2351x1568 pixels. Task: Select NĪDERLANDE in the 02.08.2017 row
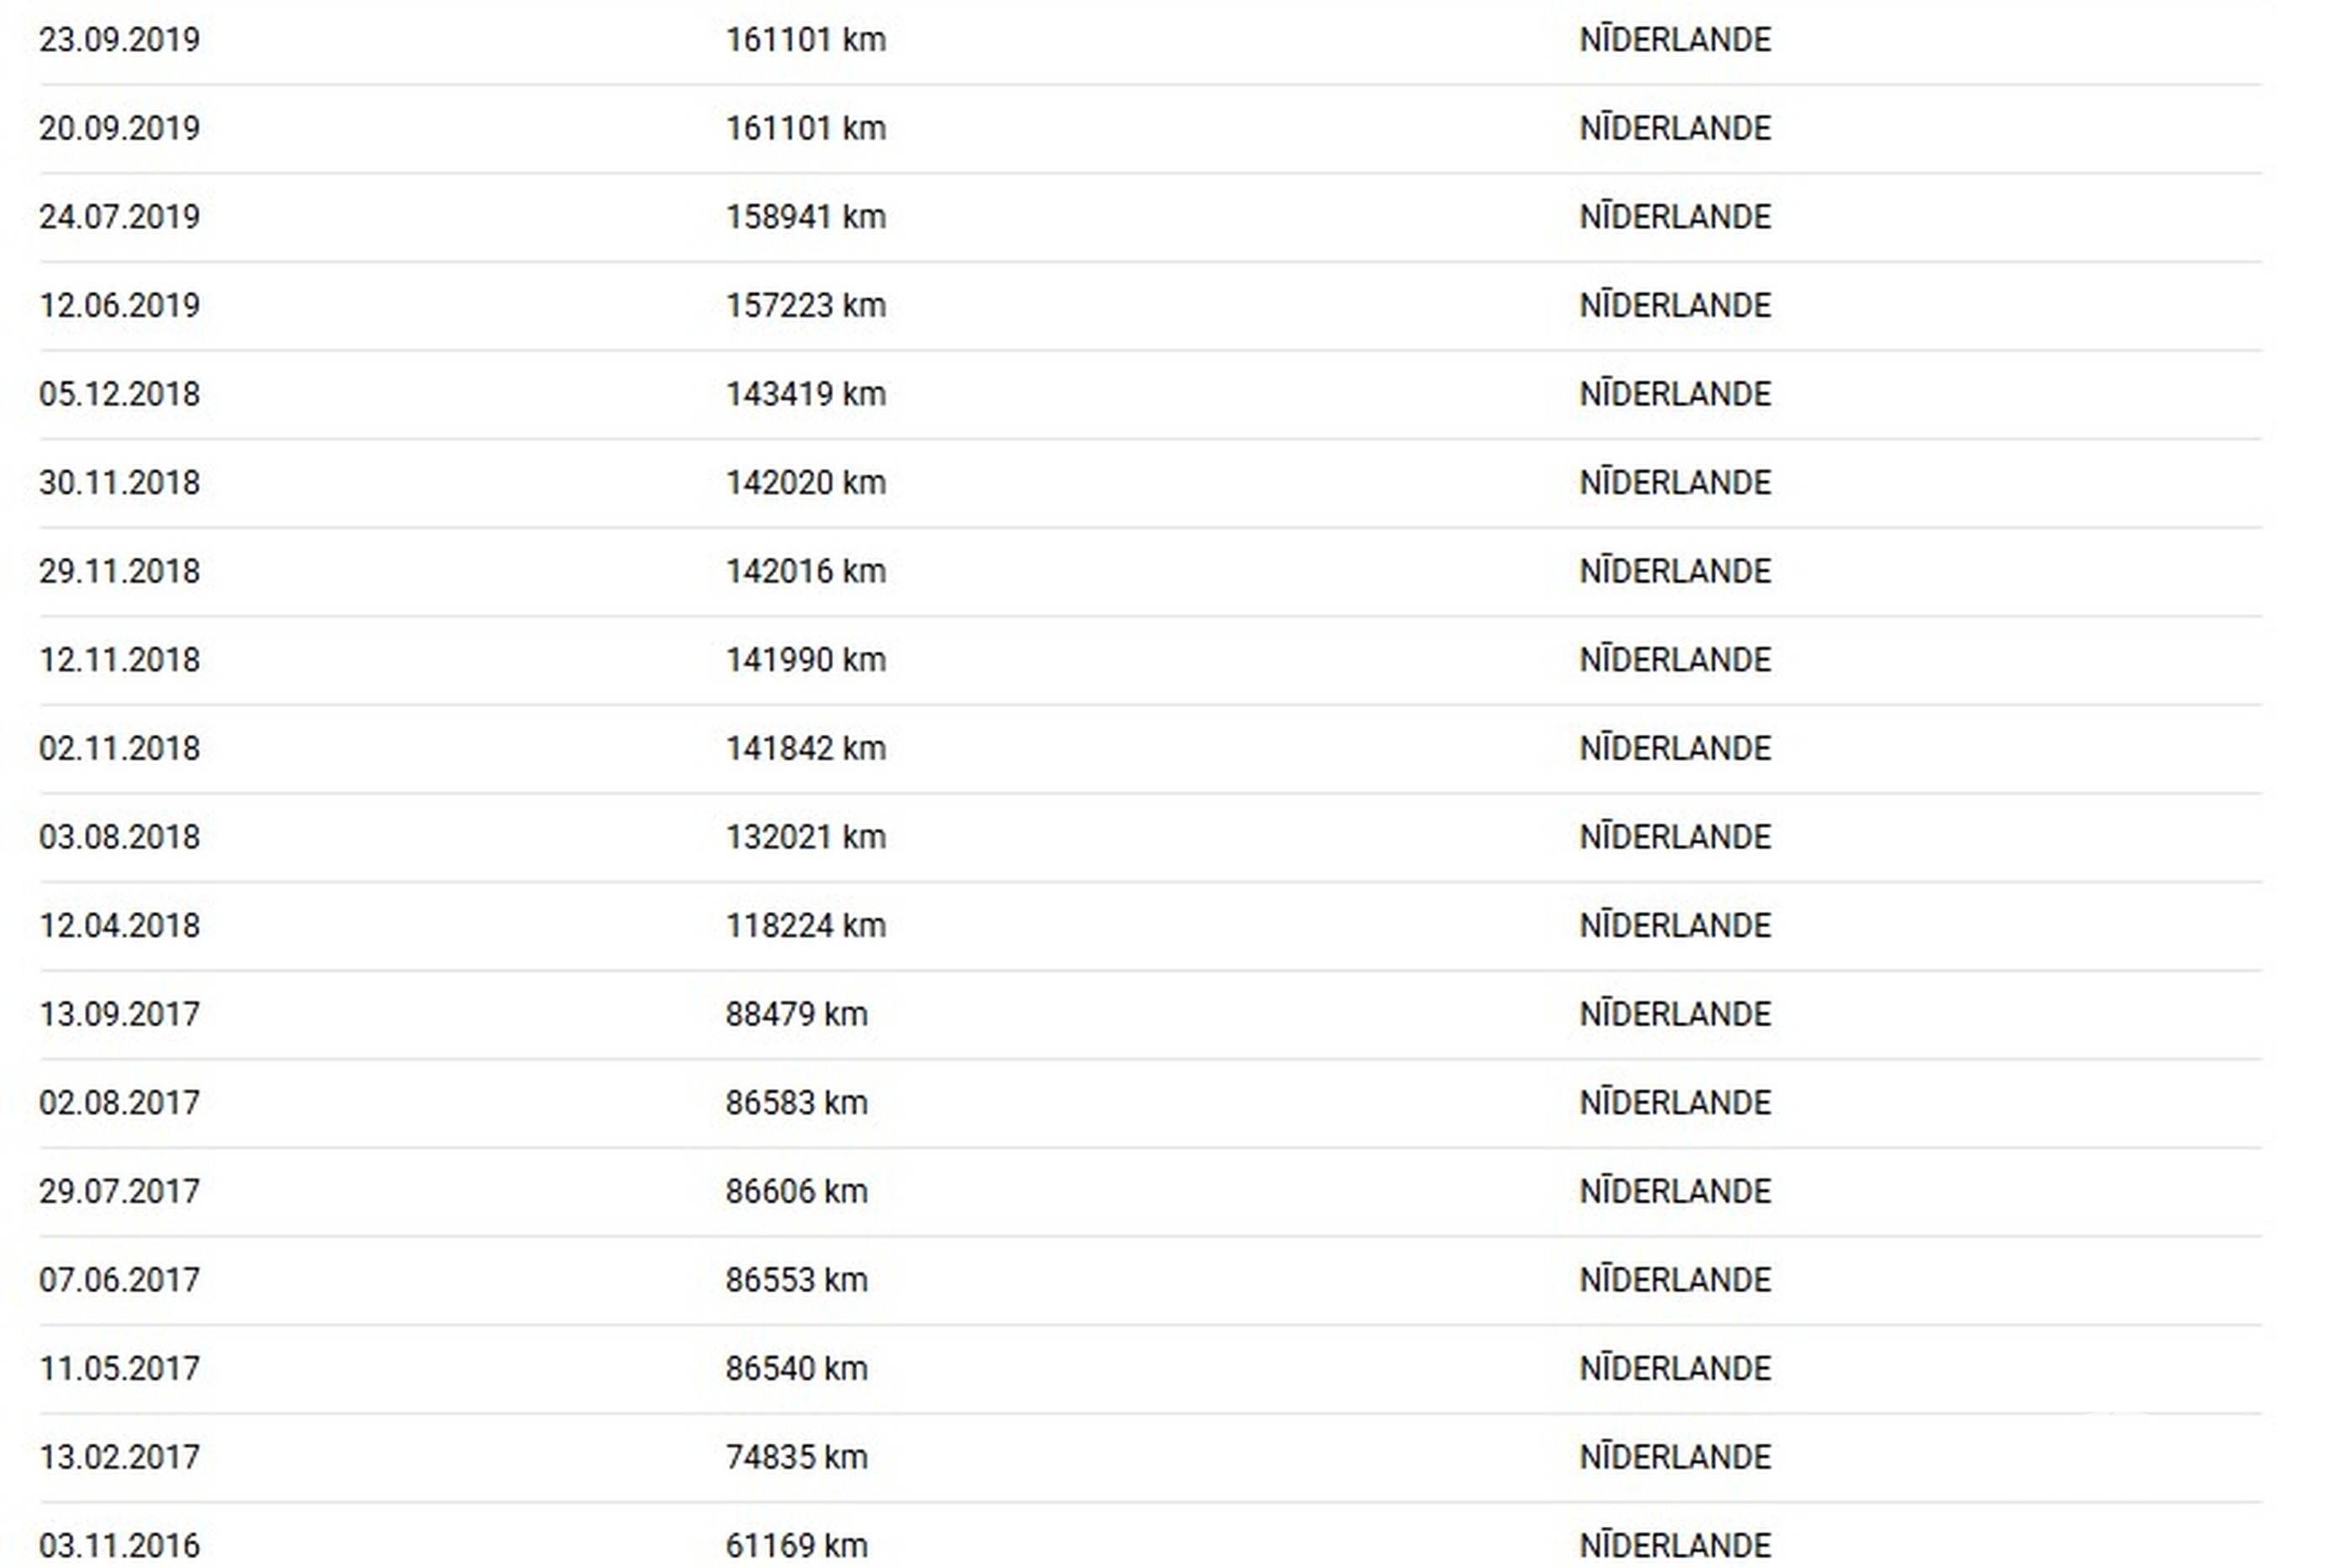[x=1675, y=1102]
